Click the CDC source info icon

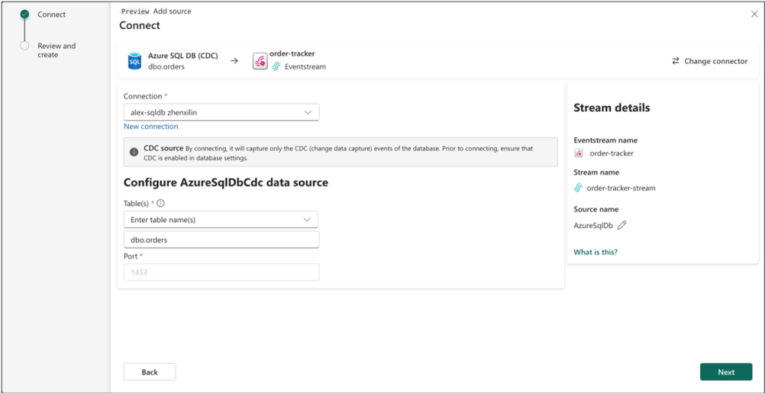pyautogui.click(x=134, y=152)
